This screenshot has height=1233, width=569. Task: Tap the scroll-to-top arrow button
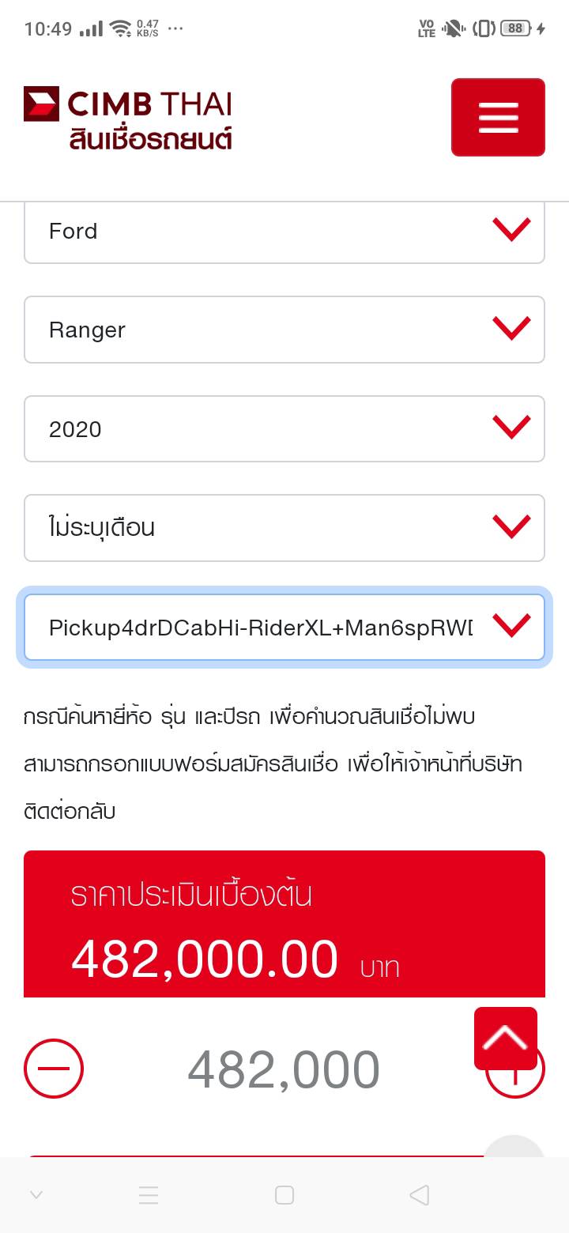[x=506, y=1038]
